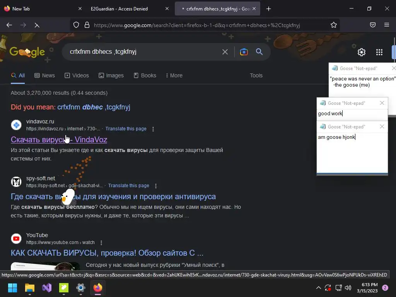Viewport: 396px width, 297px height.
Task: Open a new browser tab
Action: pyautogui.click(x=268, y=9)
